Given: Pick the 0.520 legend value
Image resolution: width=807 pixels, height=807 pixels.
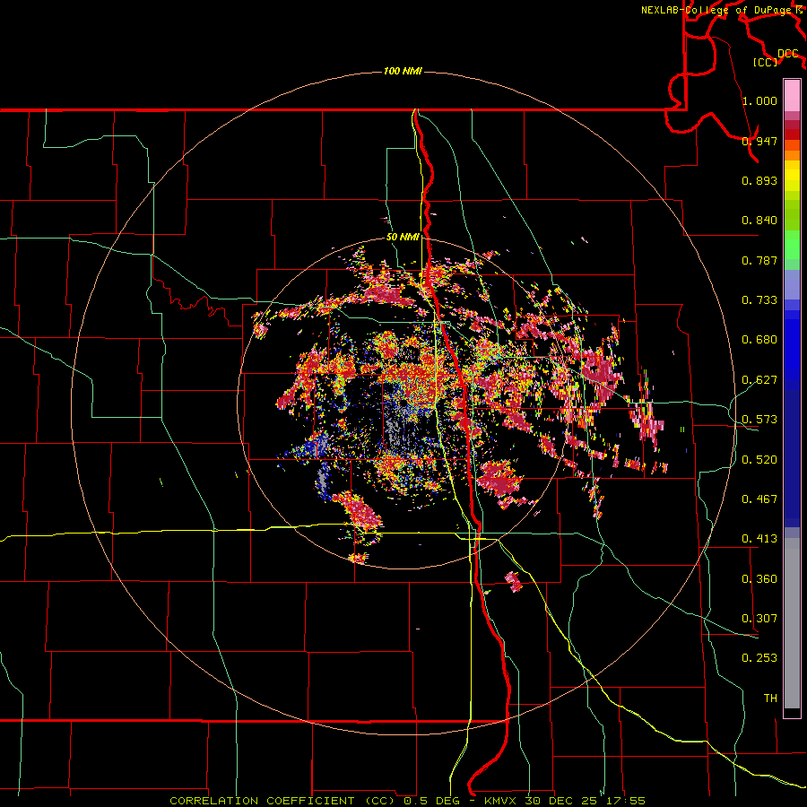Looking at the screenshot, I should coord(759,460).
